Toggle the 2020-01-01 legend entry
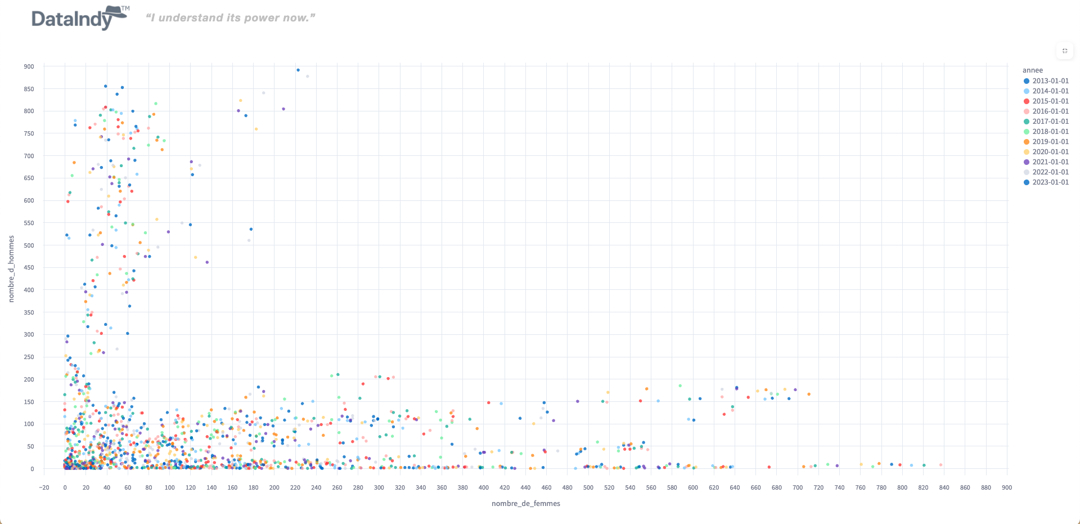Screen dimensions: 1080x524 tap(1050, 152)
